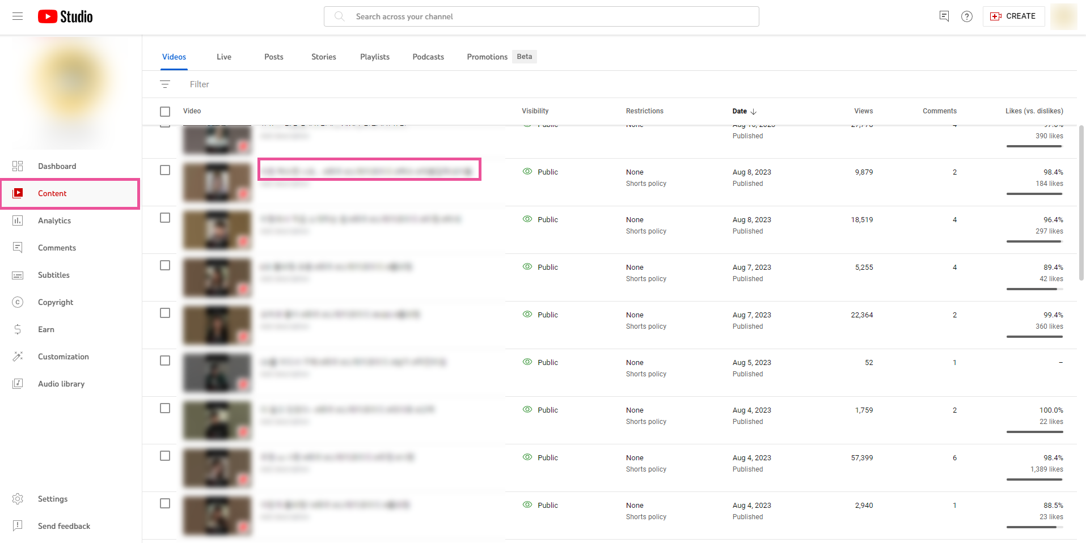Open the account avatar menu

click(x=1063, y=16)
